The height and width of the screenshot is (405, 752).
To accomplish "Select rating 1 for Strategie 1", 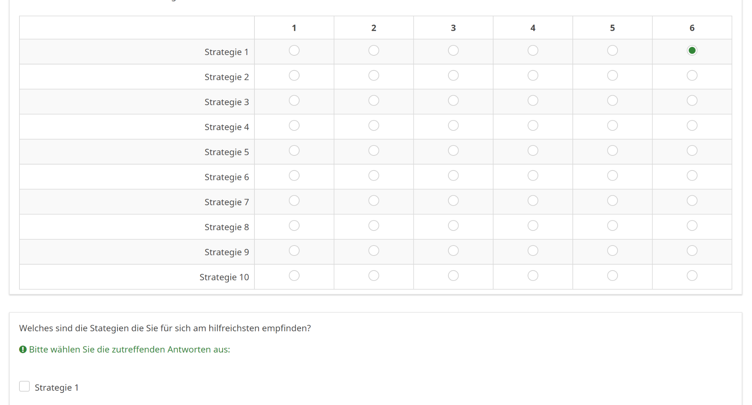I will pos(294,51).
